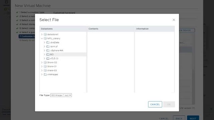
Task: Click the ISO folder icon
Action: 48,54
